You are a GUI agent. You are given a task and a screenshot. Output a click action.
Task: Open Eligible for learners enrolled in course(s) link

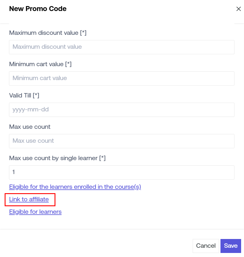[75, 187]
